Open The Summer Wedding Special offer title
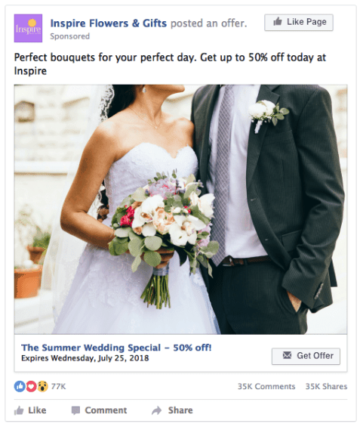This screenshot has width=363, height=427. (x=116, y=348)
